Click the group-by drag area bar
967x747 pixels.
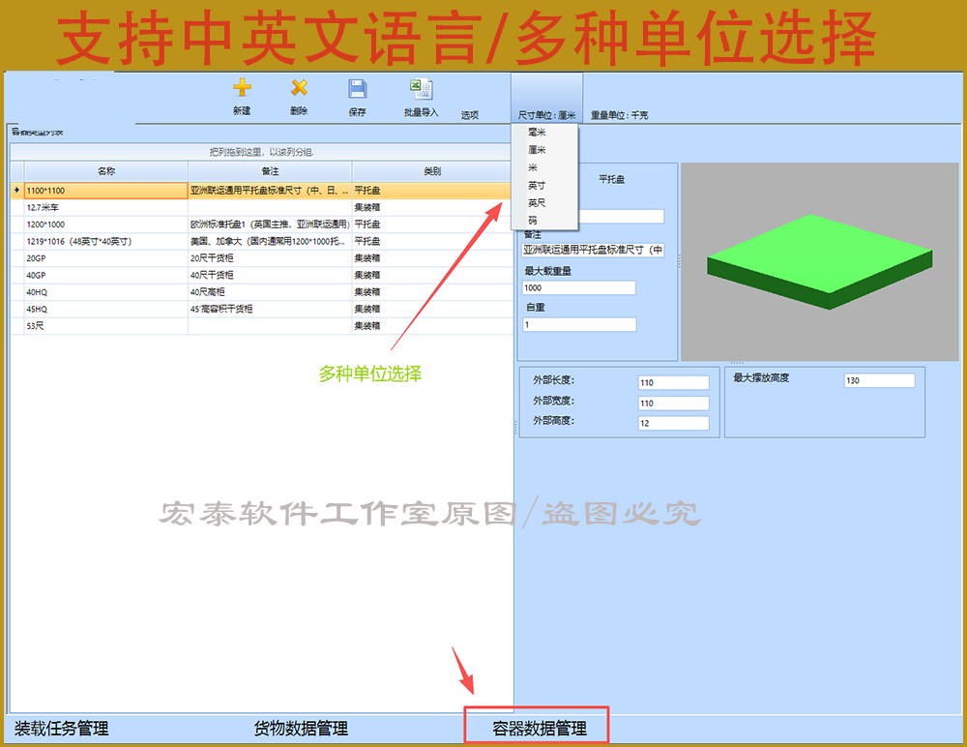point(261,152)
